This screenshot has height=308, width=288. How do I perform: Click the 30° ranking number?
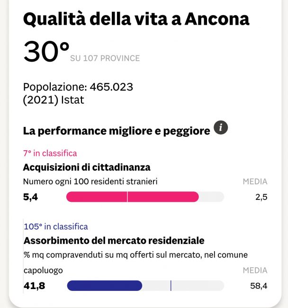pos(46,52)
